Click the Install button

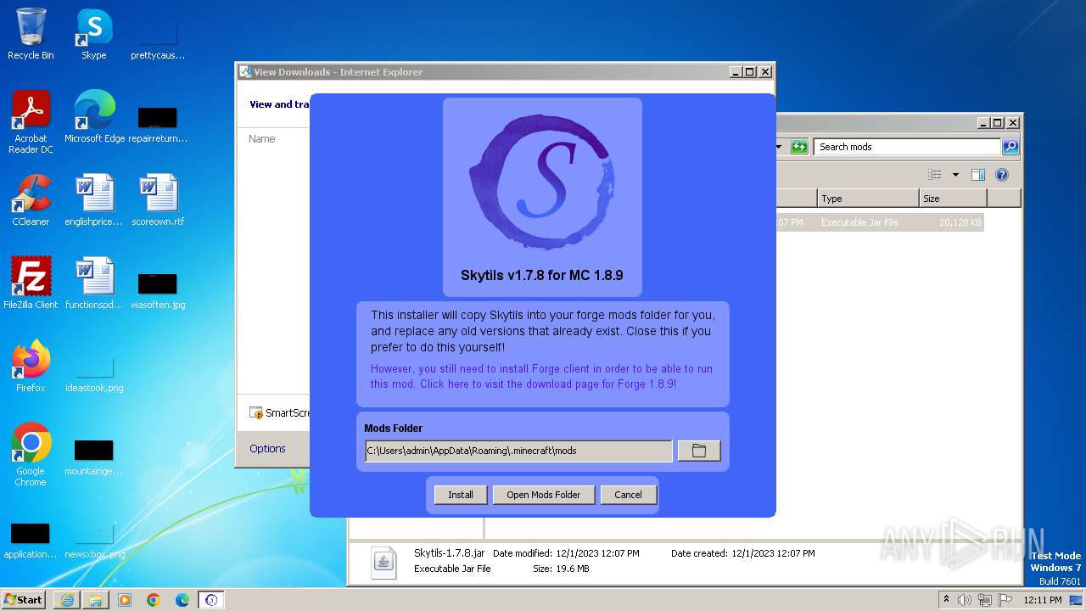coord(461,495)
